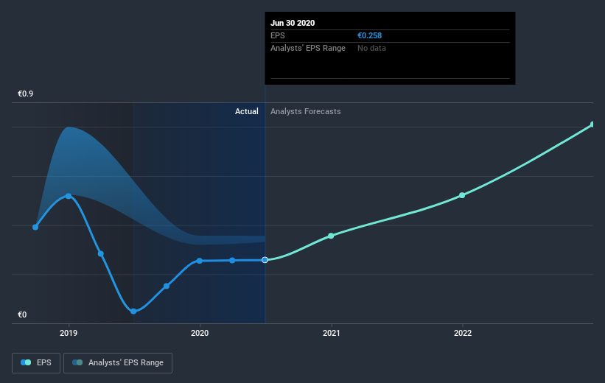Click the EPS data point in early 2020
Viewport: 605px width, 383px height.
point(232,260)
